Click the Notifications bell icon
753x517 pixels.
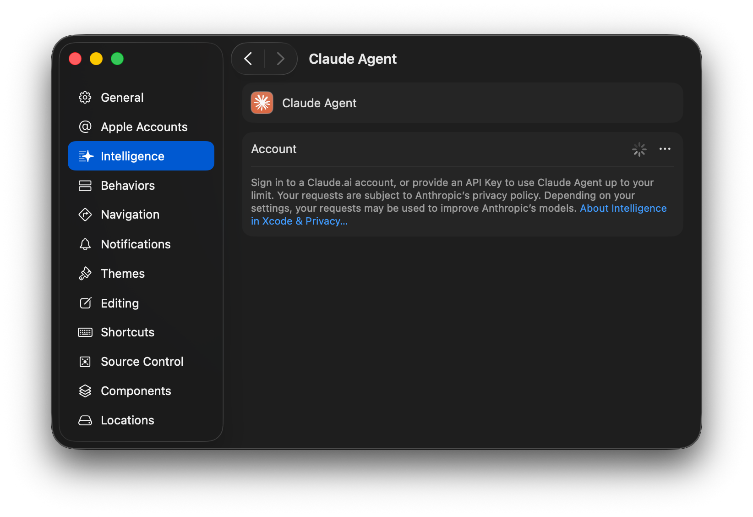point(85,244)
